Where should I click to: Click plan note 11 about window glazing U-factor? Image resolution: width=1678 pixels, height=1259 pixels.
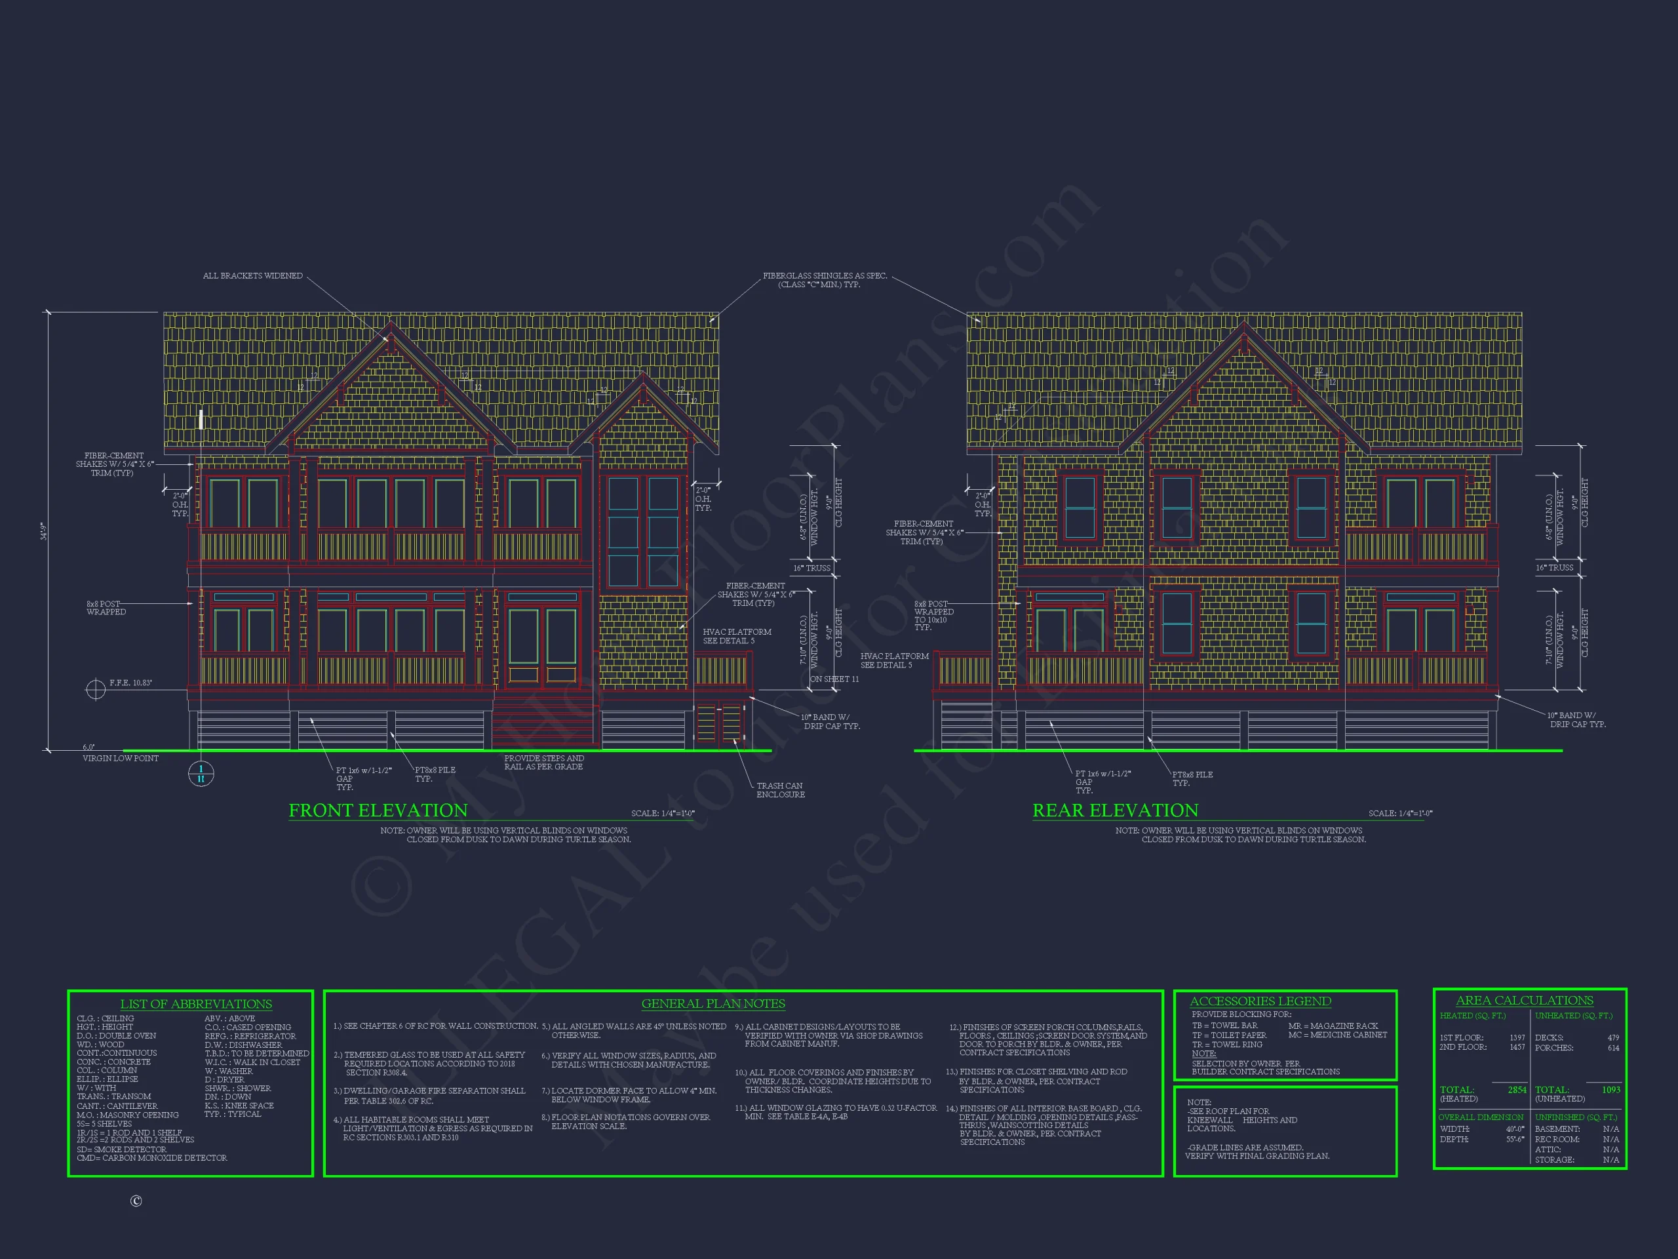point(836,1111)
